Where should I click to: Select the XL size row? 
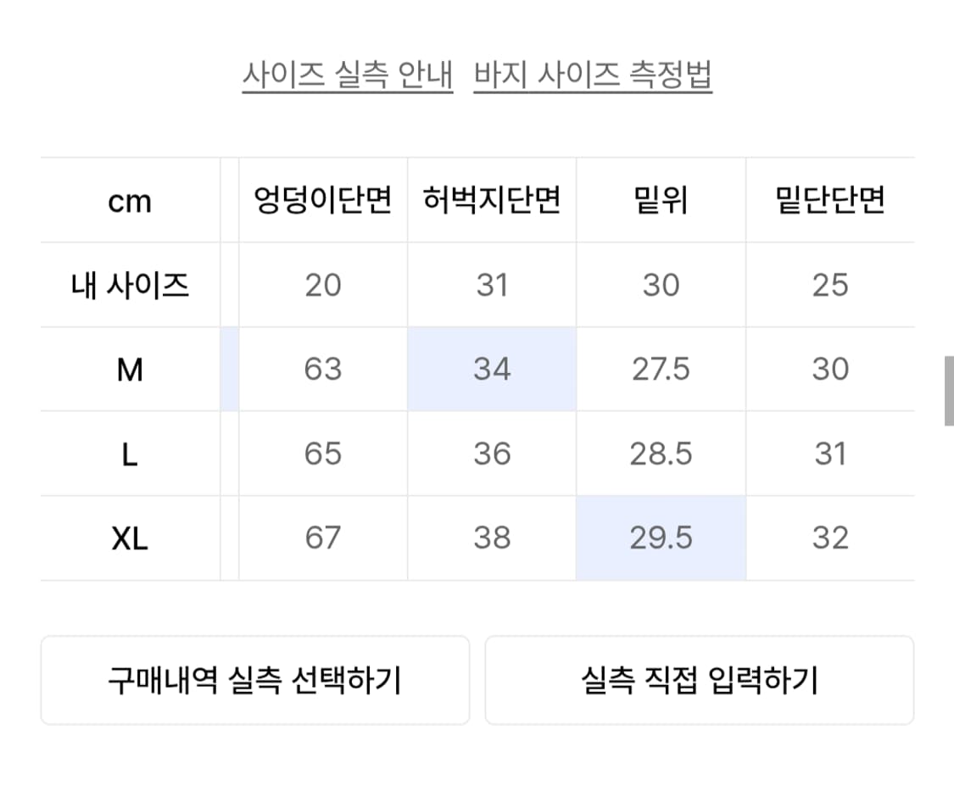pyautogui.click(x=129, y=538)
